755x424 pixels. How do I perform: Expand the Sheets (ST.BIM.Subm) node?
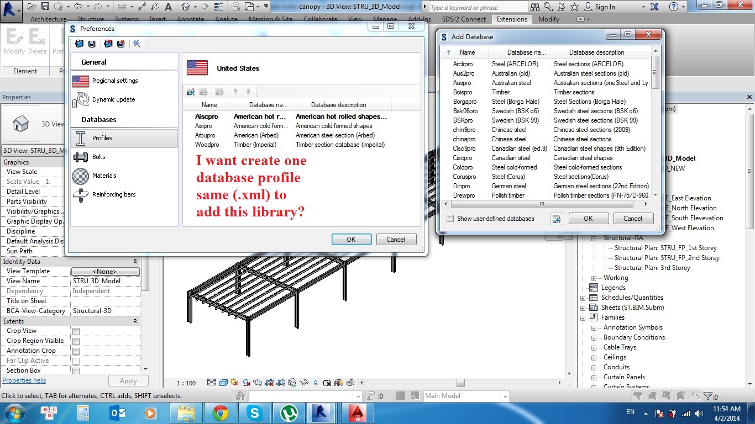583,308
